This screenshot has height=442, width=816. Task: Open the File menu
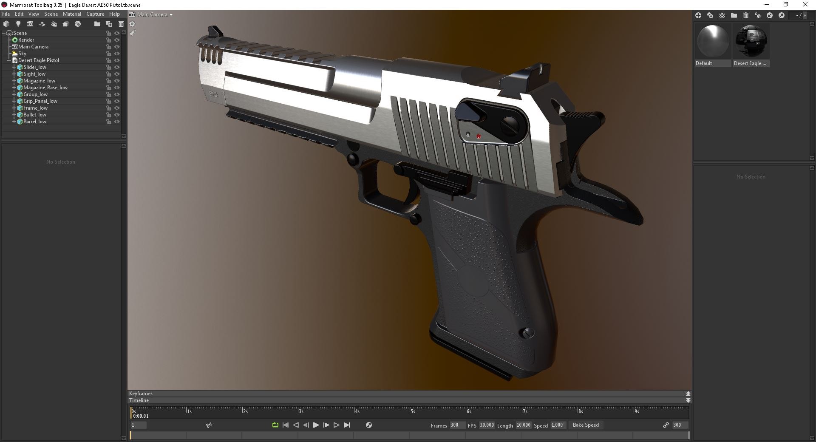click(6, 14)
